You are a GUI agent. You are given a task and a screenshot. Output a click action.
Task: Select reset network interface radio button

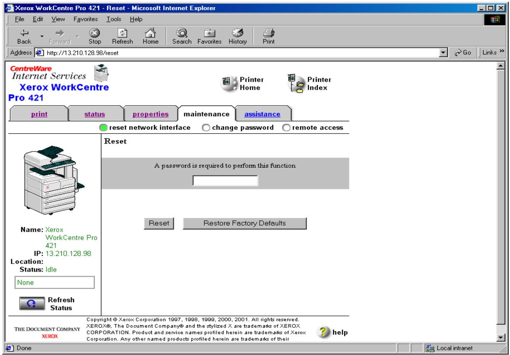click(x=103, y=128)
